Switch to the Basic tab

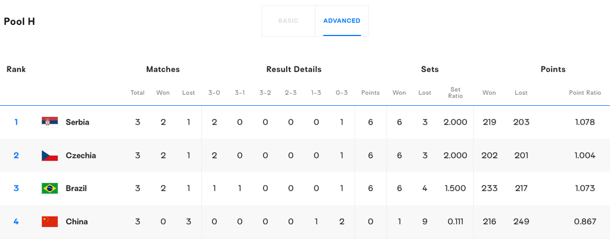pos(288,21)
